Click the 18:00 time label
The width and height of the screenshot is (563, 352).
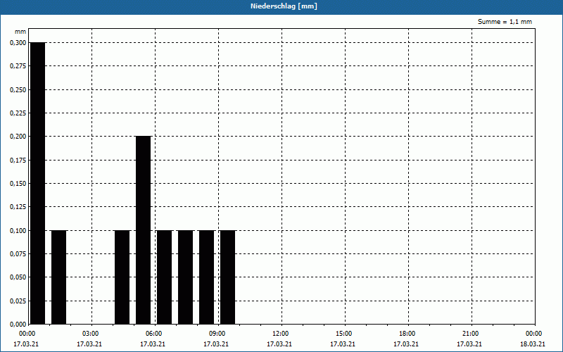pos(407,334)
